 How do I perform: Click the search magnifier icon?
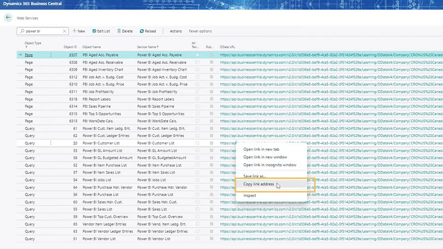click(22, 31)
